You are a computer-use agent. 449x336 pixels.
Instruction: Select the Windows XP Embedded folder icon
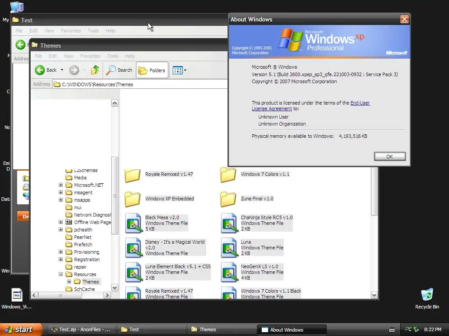coord(132,199)
